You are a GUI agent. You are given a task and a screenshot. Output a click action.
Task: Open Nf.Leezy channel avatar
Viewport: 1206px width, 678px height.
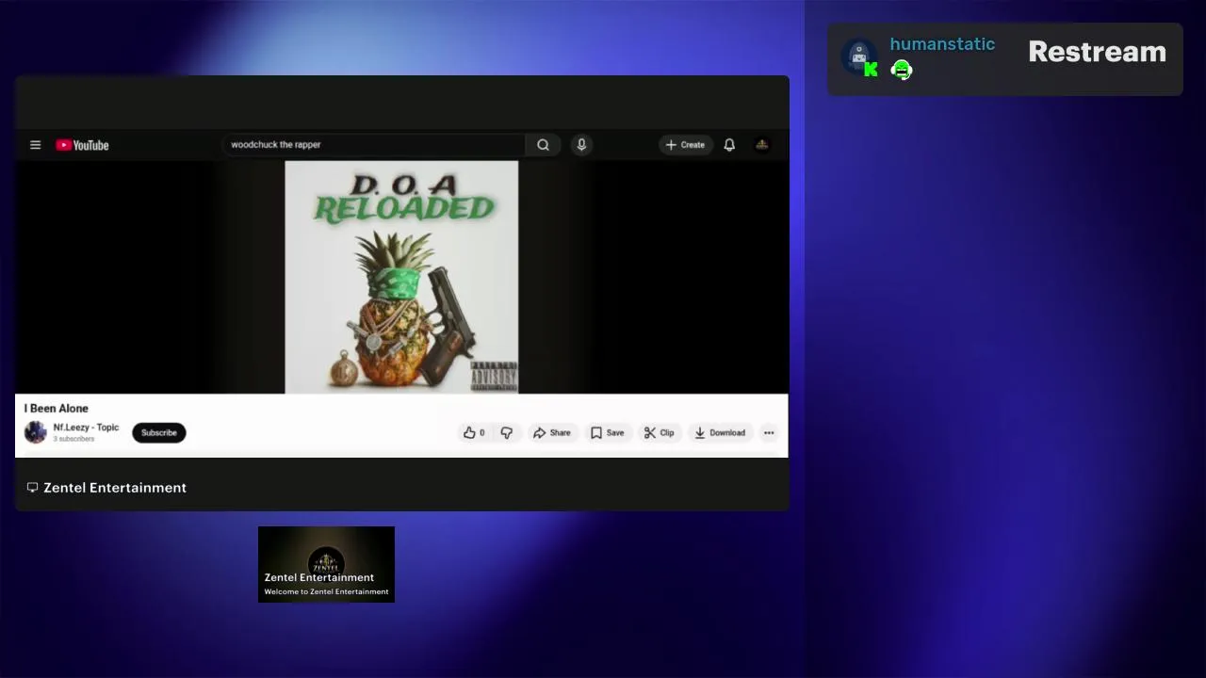click(x=36, y=432)
